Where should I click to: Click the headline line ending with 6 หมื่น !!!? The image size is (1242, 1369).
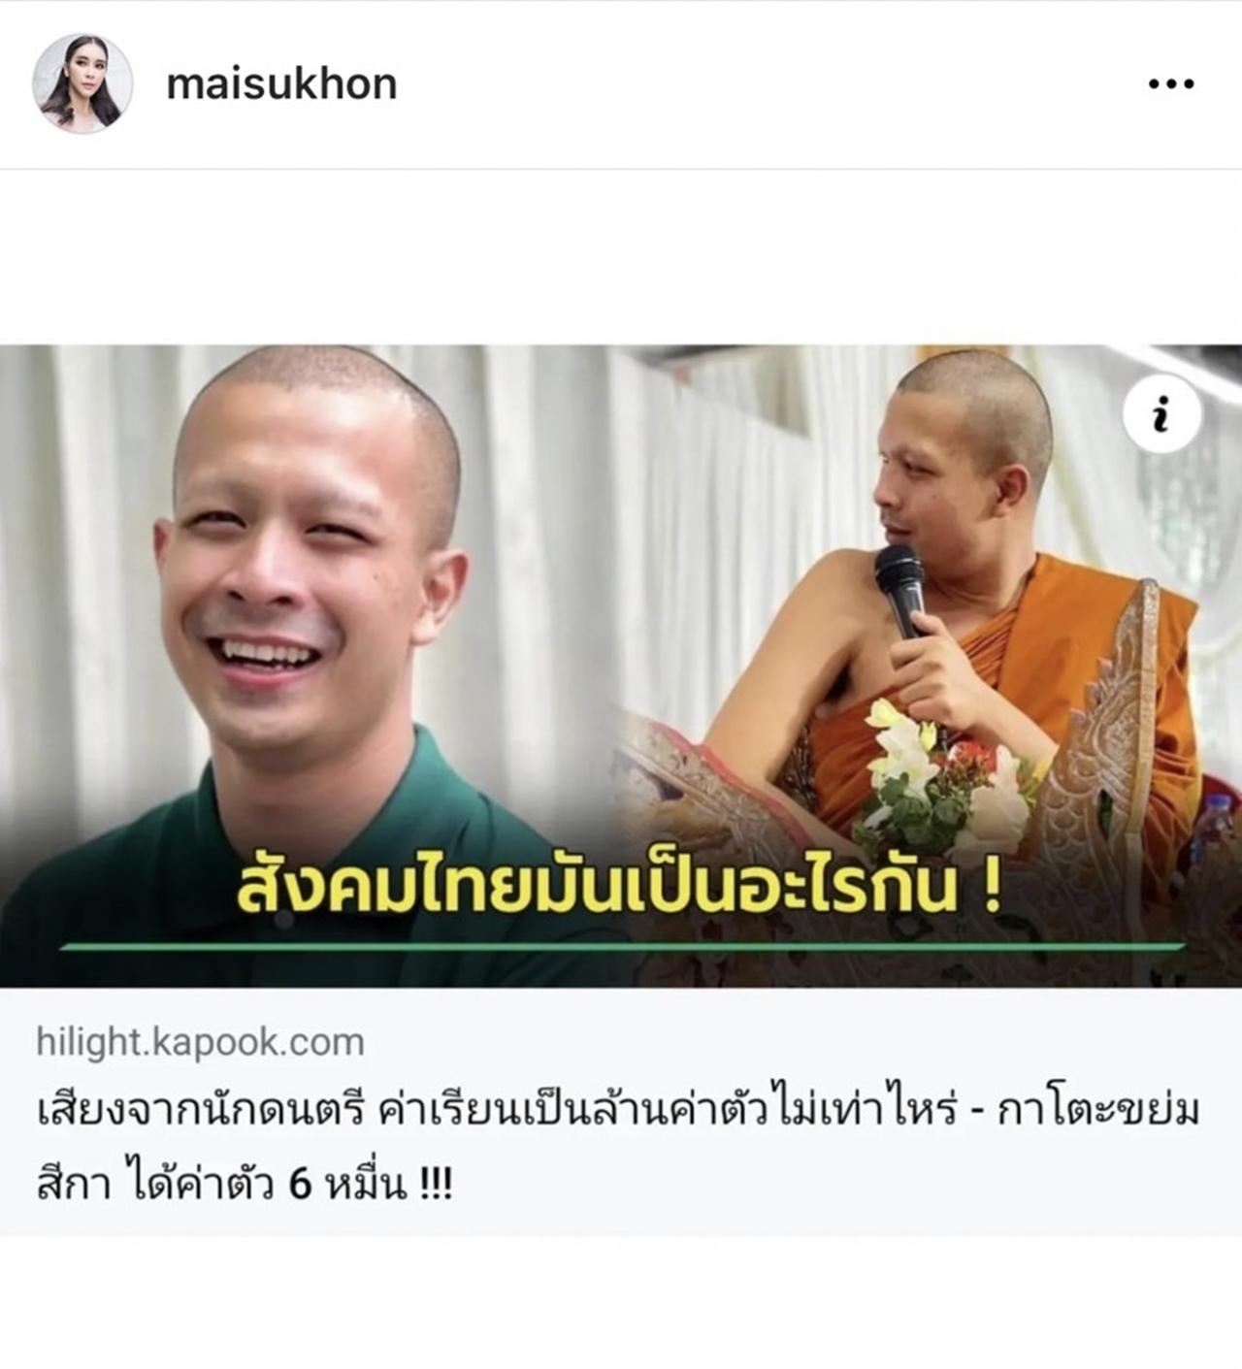(x=245, y=1185)
